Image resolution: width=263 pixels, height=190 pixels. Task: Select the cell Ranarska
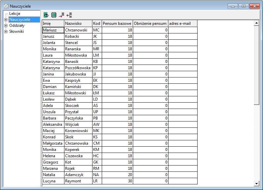pyautogui.click(x=78, y=49)
